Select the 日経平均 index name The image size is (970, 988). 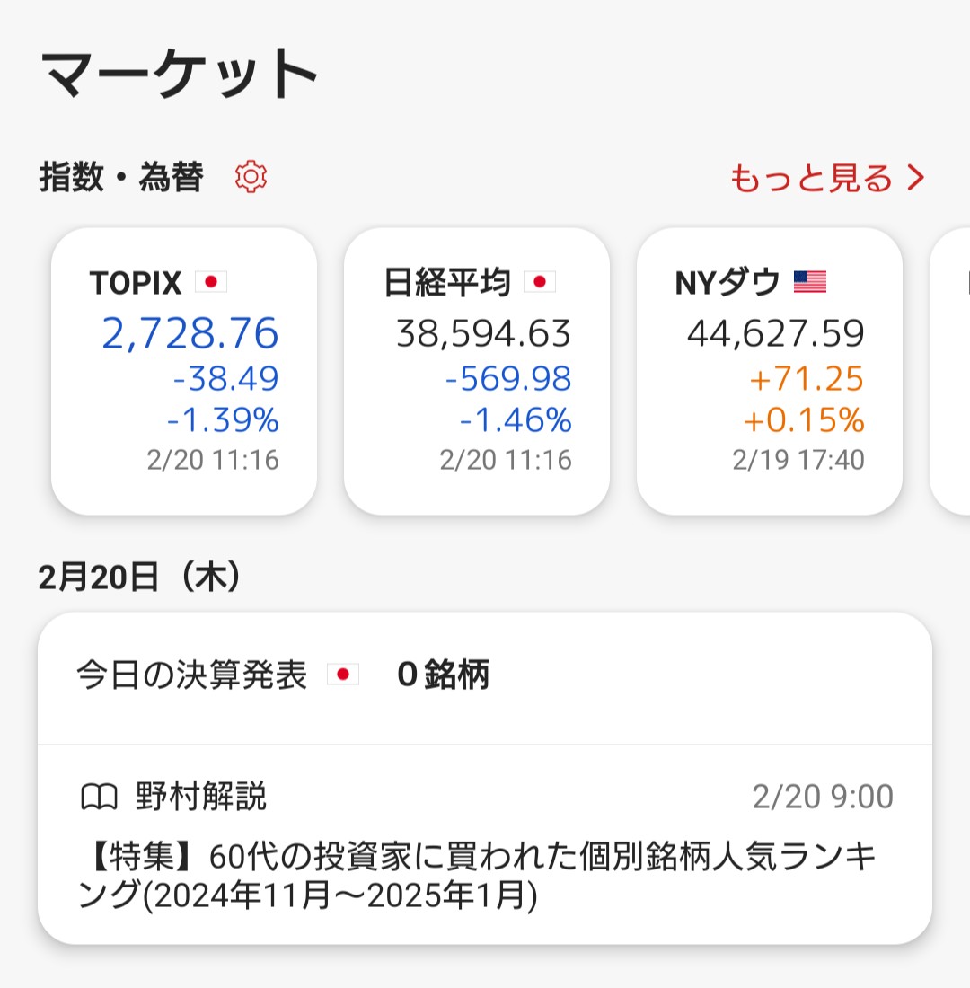point(446,283)
